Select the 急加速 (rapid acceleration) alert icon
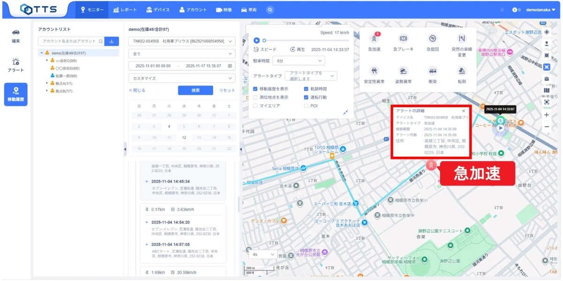The height and width of the screenshot is (281, 563). click(x=374, y=37)
